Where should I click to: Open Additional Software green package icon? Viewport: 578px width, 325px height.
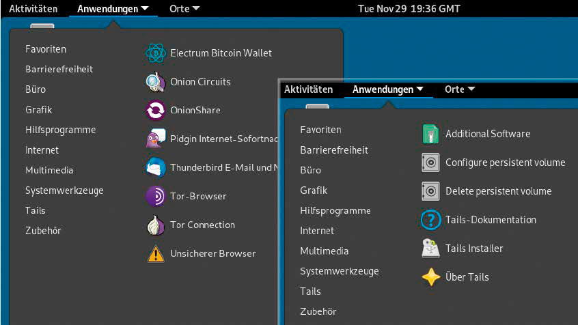430,134
